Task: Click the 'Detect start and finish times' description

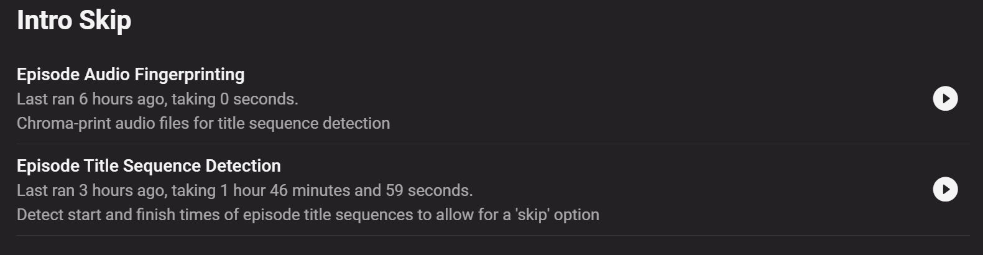Action: pos(308,215)
